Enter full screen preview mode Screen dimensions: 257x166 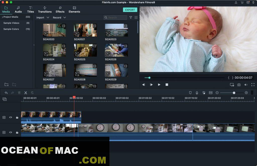pos(253,85)
